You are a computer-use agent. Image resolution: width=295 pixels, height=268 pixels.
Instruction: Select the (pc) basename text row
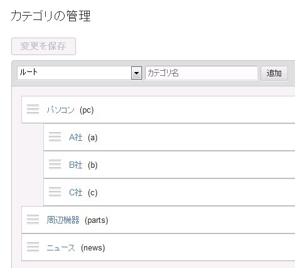coord(87,110)
